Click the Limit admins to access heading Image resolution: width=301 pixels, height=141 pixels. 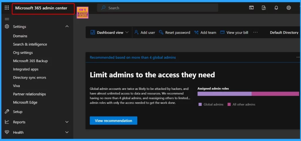coord(152,75)
